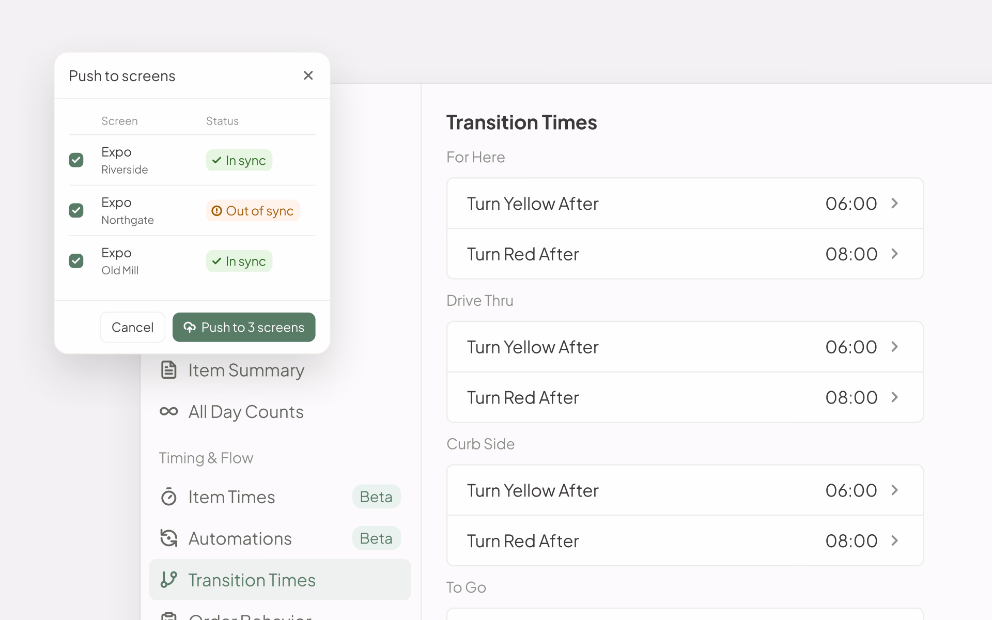The width and height of the screenshot is (992, 620).
Task: Open Item Times in sidebar
Action: pyautogui.click(x=280, y=497)
